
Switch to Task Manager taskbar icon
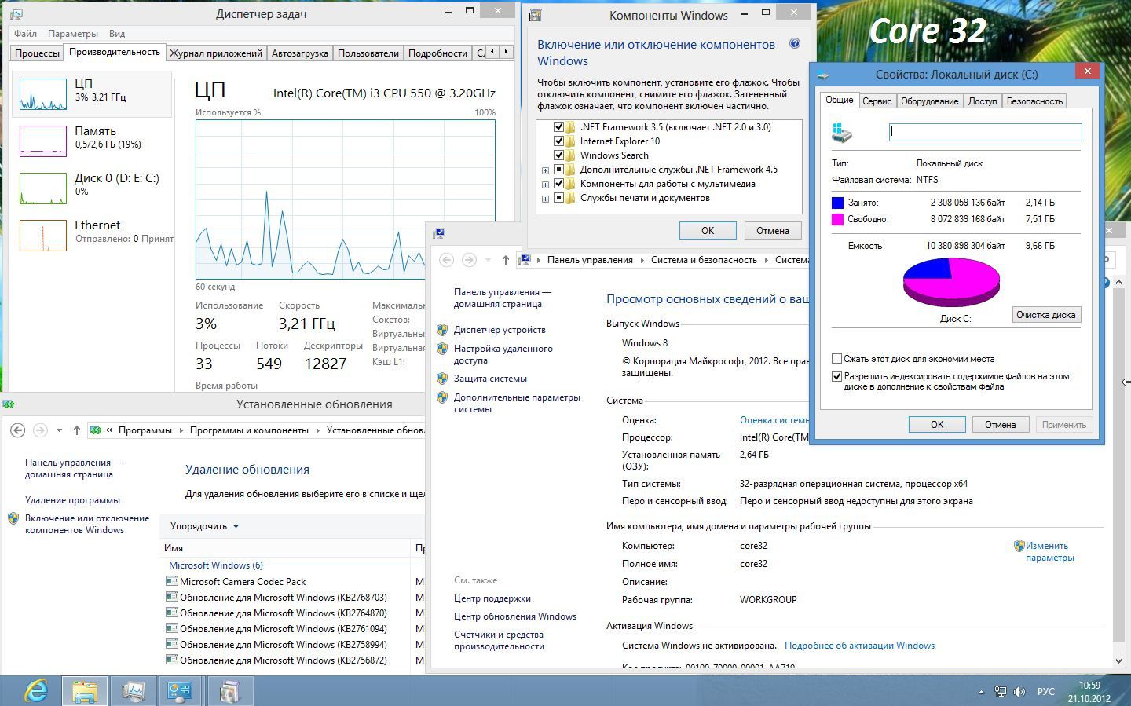coord(133,691)
